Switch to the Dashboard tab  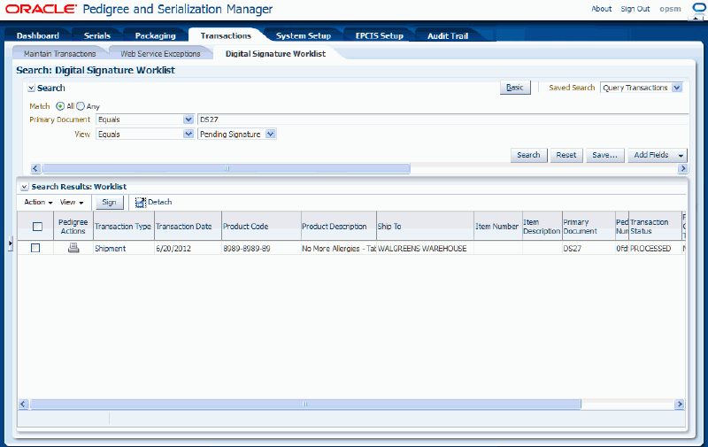point(38,35)
